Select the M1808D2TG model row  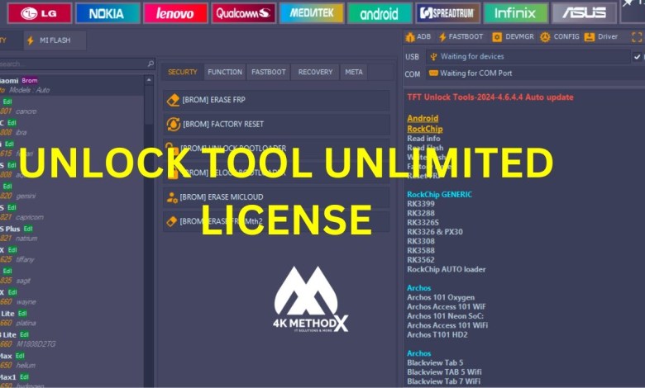coord(72,339)
